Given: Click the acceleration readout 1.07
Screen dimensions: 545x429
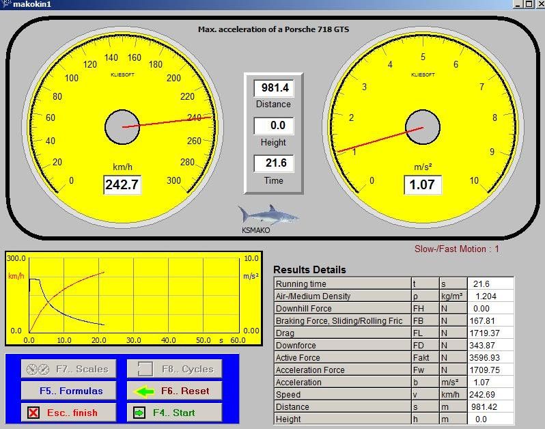Looking at the screenshot, I should pyautogui.click(x=423, y=184).
